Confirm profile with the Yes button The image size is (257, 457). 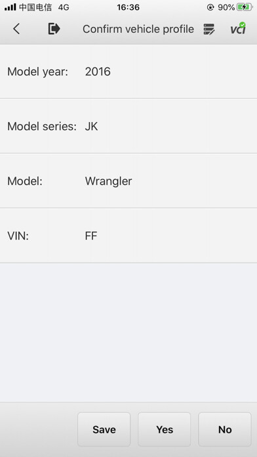[x=165, y=429]
